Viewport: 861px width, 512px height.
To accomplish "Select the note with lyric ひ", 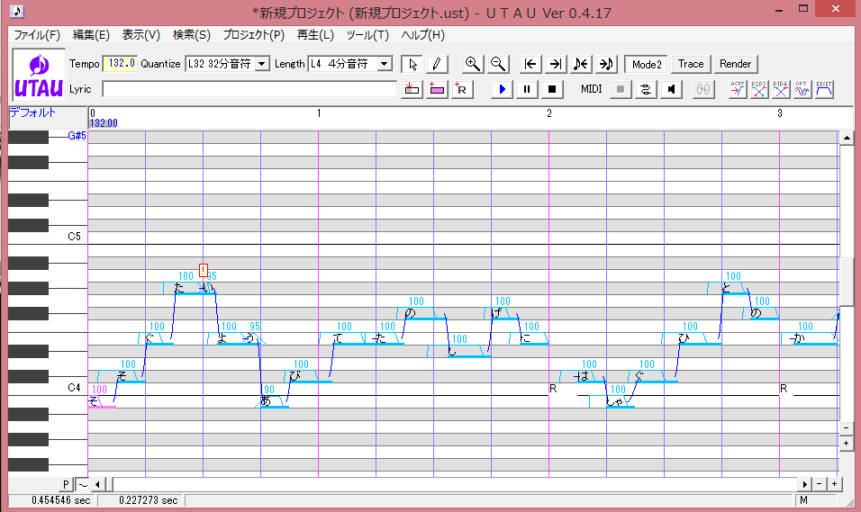I will click(693, 338).
